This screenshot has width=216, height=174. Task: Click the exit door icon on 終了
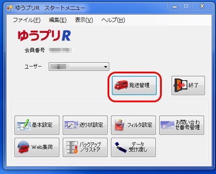click(180, 85)
